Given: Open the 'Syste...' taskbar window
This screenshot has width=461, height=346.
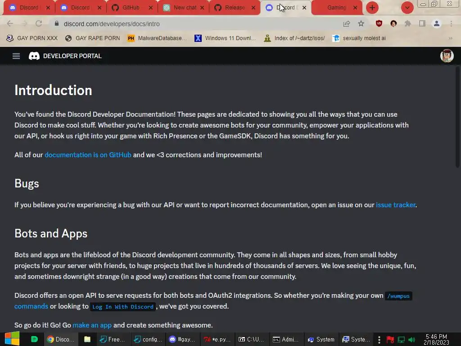Looking at the screenshot, I should pos(356,339).
